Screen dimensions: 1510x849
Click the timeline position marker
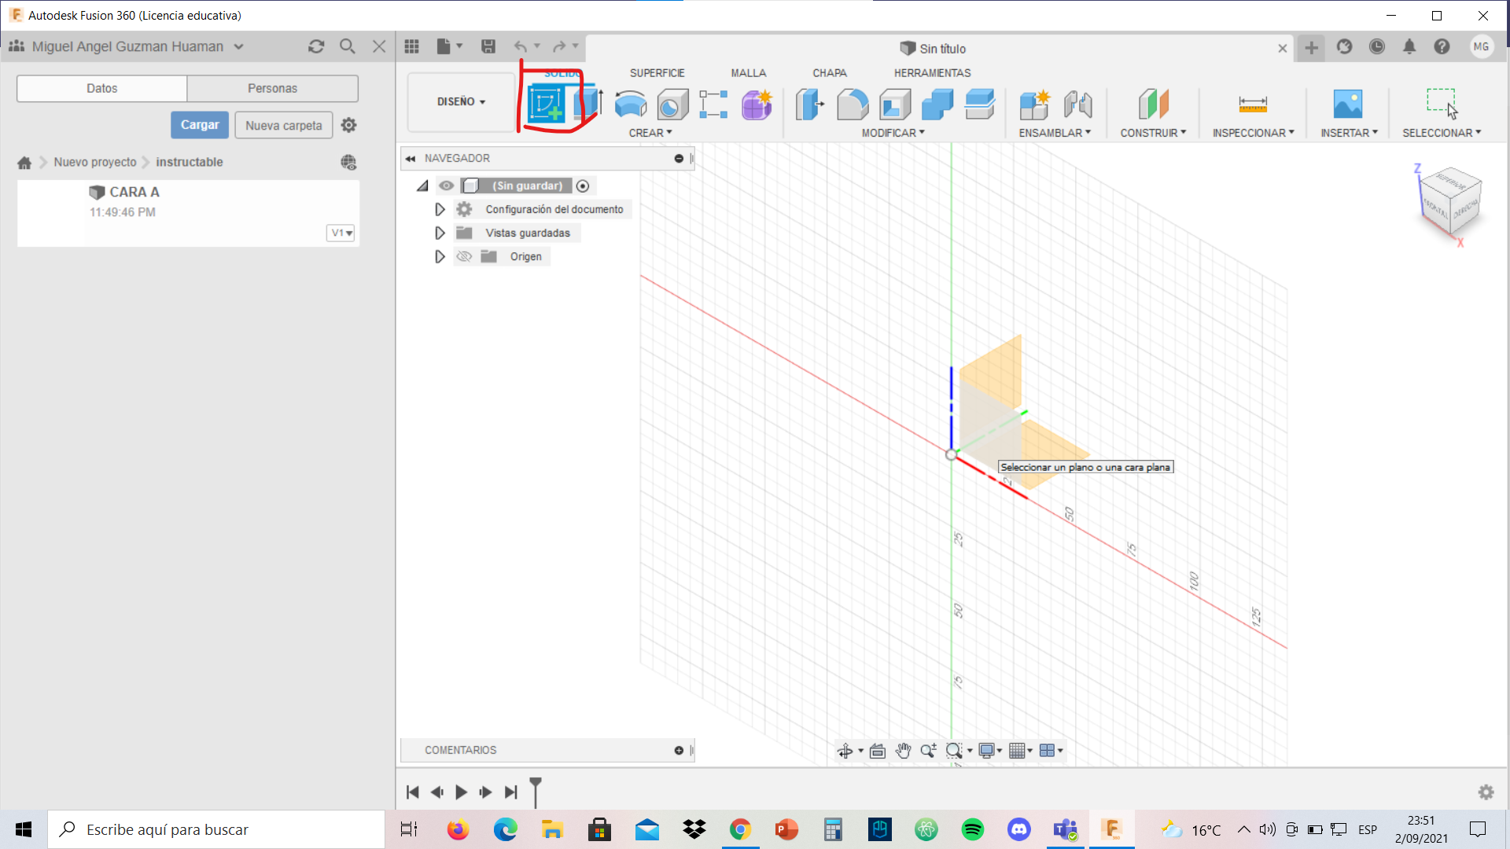tap(536, 792)
